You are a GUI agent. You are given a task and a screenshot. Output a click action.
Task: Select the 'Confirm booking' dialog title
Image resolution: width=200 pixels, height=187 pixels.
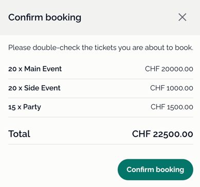pos(45,17)
